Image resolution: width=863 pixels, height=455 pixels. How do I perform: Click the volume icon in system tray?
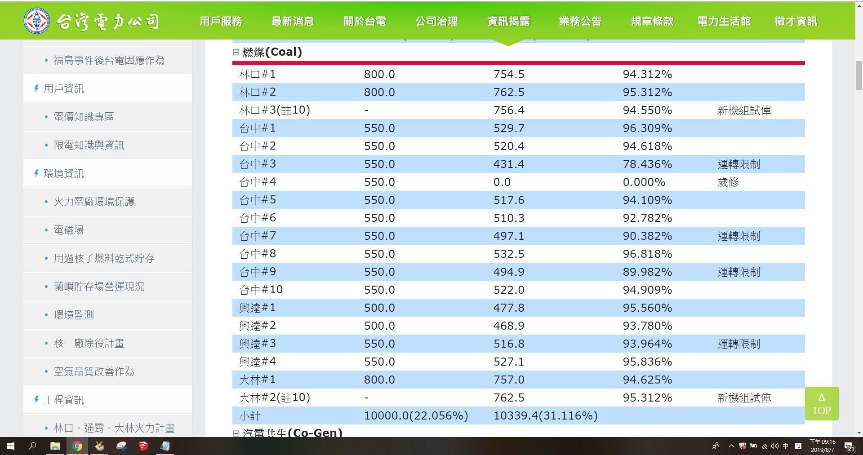(774, 446)
